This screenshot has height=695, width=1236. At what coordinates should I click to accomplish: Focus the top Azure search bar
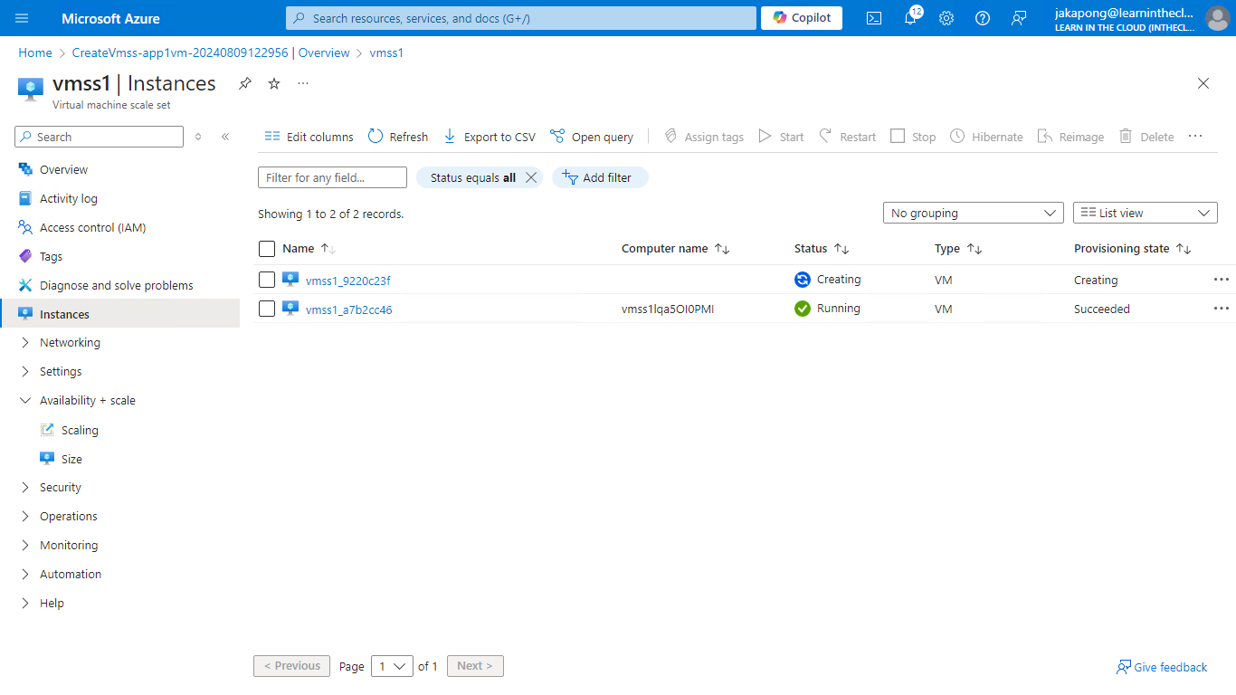[x=521, y=18]
